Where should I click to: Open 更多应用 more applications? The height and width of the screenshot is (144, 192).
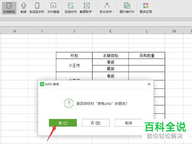(x=146, y=8)
